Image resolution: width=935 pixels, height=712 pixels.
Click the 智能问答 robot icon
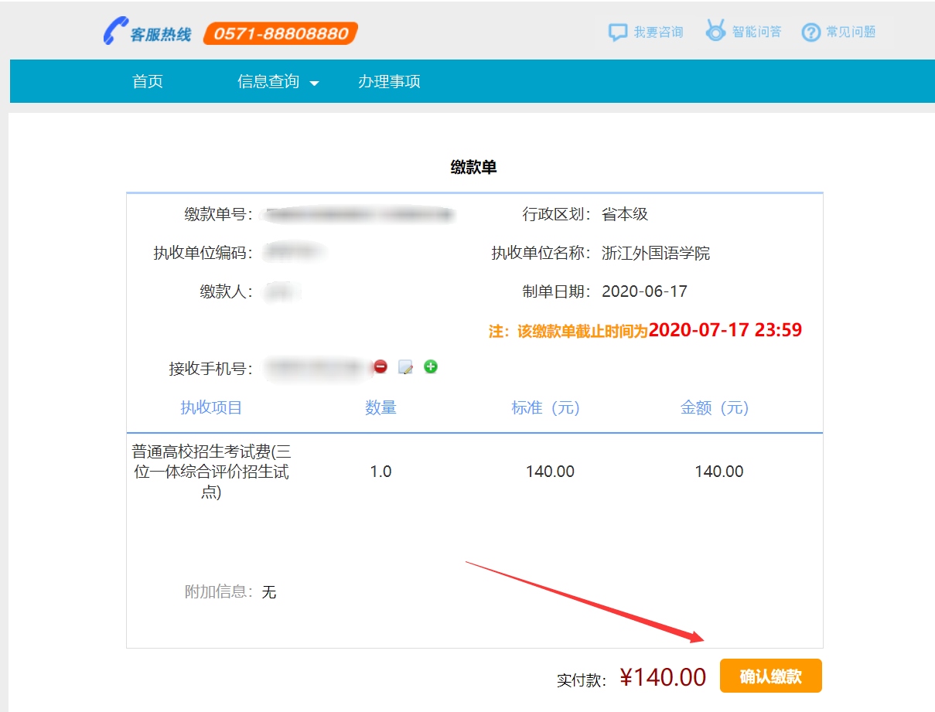[x=715, y=32]
